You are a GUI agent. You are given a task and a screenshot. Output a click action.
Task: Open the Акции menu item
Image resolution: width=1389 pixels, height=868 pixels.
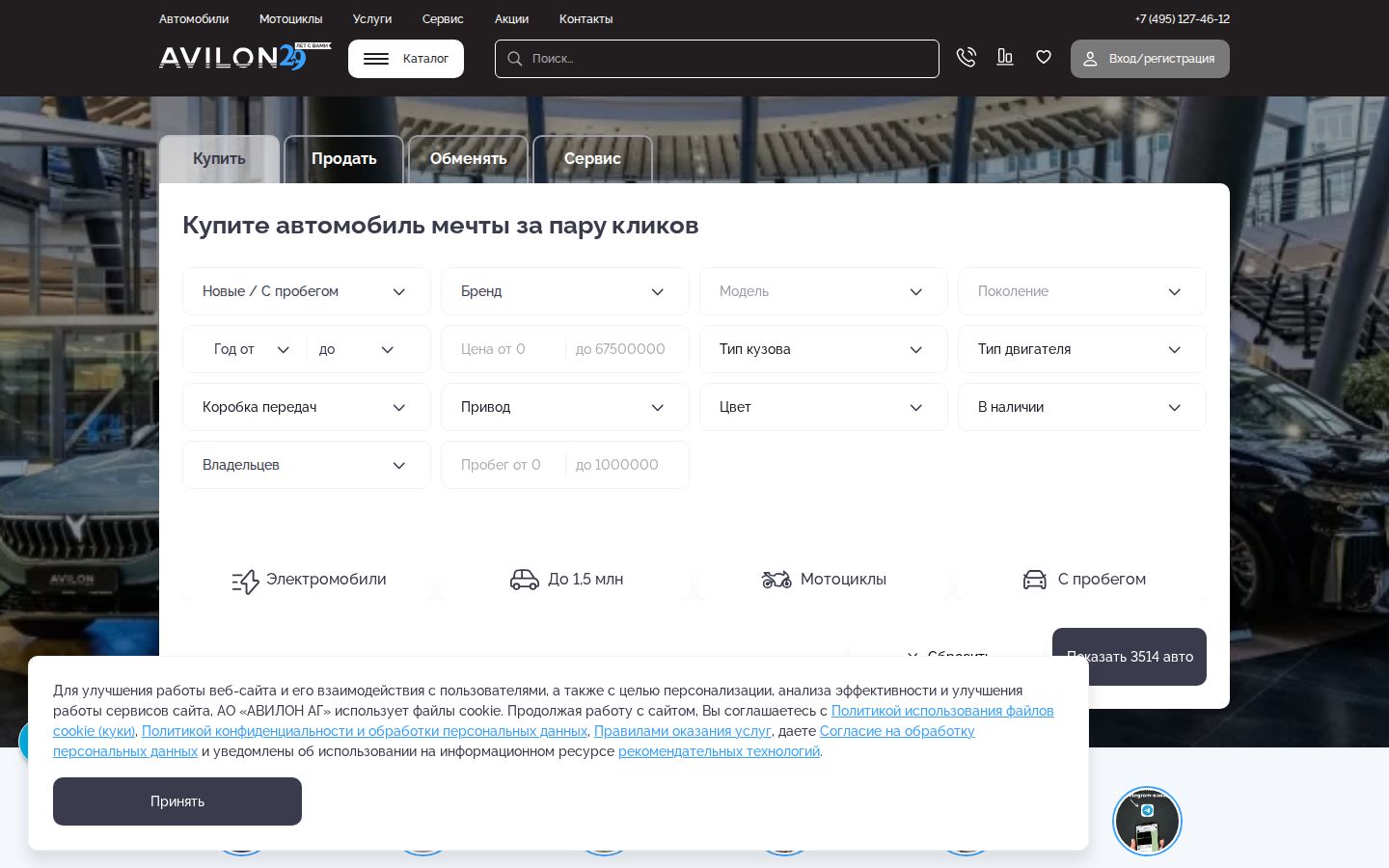[511, 19]
